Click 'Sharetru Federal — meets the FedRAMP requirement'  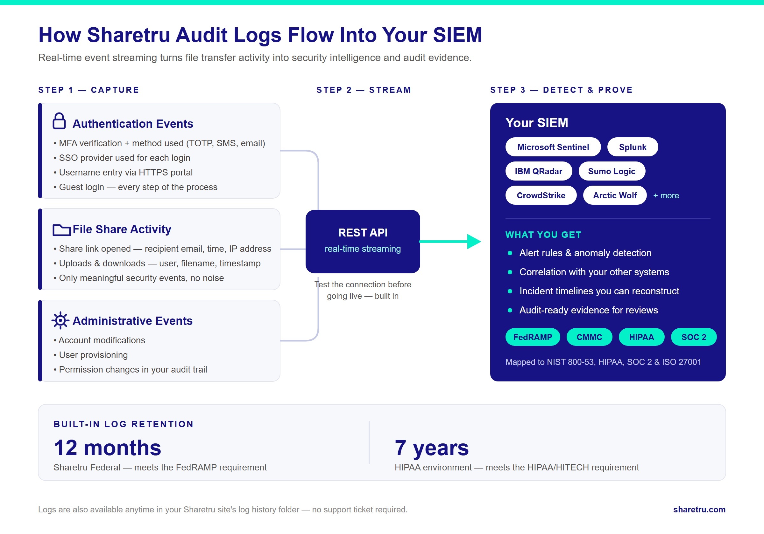pos(160,467)
